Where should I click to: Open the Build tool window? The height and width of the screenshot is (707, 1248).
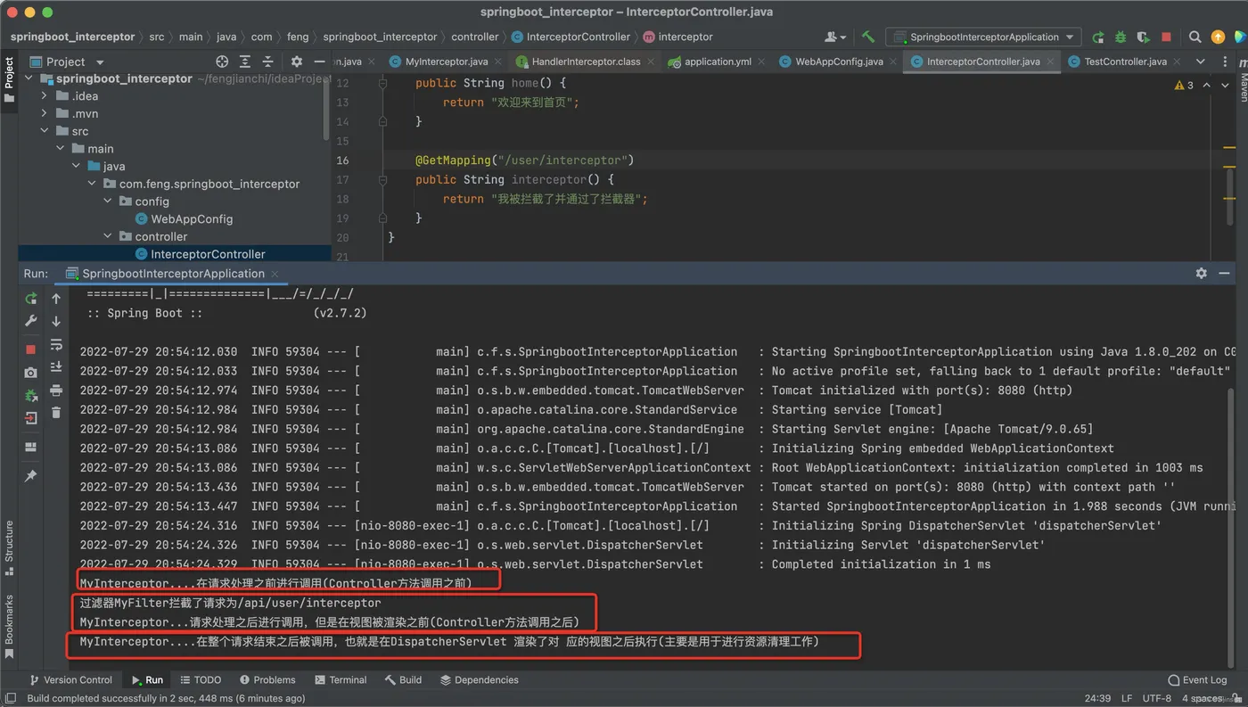coord(403,679)
